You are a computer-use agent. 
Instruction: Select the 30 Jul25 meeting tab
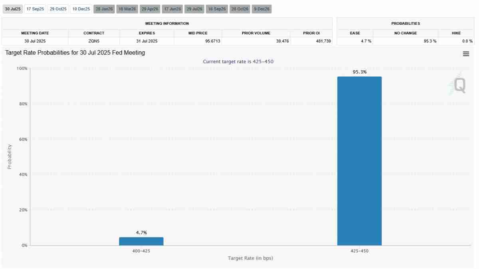(x=13, y=9)
